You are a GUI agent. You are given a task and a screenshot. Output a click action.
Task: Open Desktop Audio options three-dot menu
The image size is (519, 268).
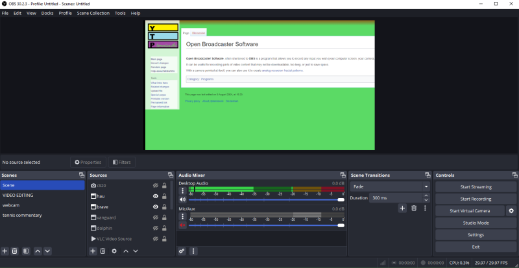(x=183, y=191)
